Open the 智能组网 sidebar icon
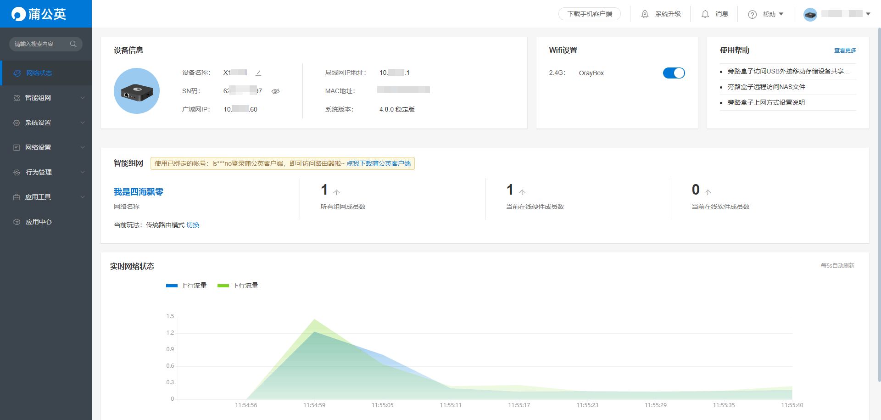881x420 pixels. (x=17, y=97)
